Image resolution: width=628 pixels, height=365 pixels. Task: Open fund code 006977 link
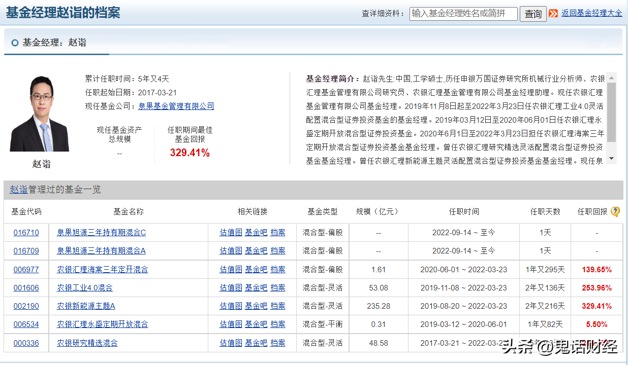(26, 270)
